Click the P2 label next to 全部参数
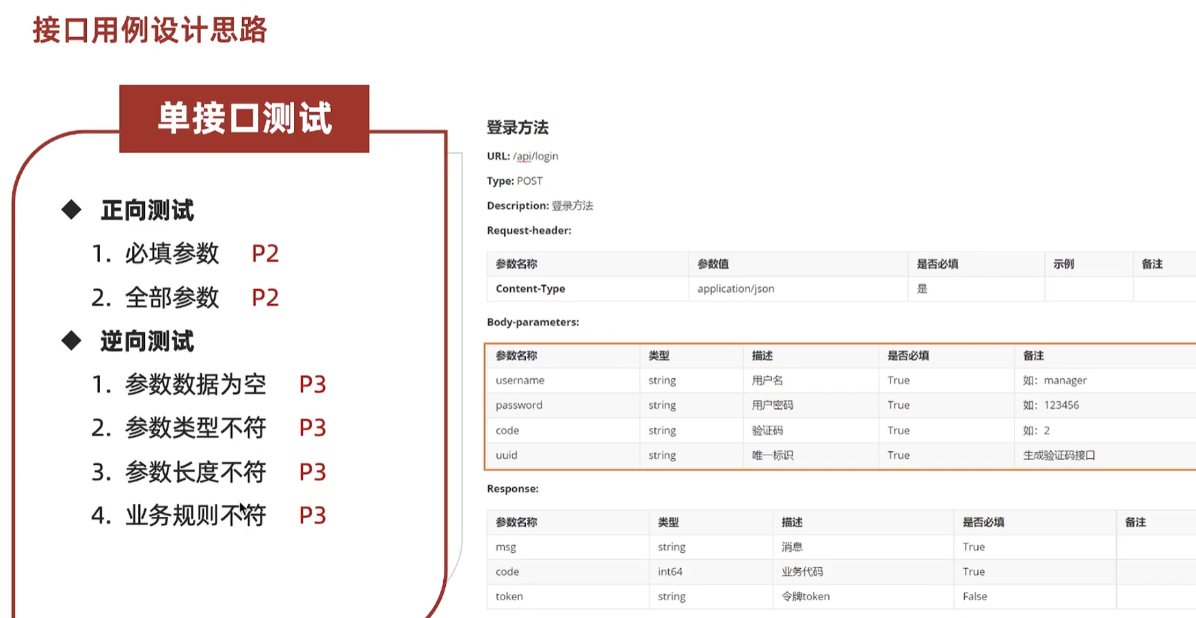Image resolution: width=1196 pixels, height=618 pixels. tap(265, 297)
